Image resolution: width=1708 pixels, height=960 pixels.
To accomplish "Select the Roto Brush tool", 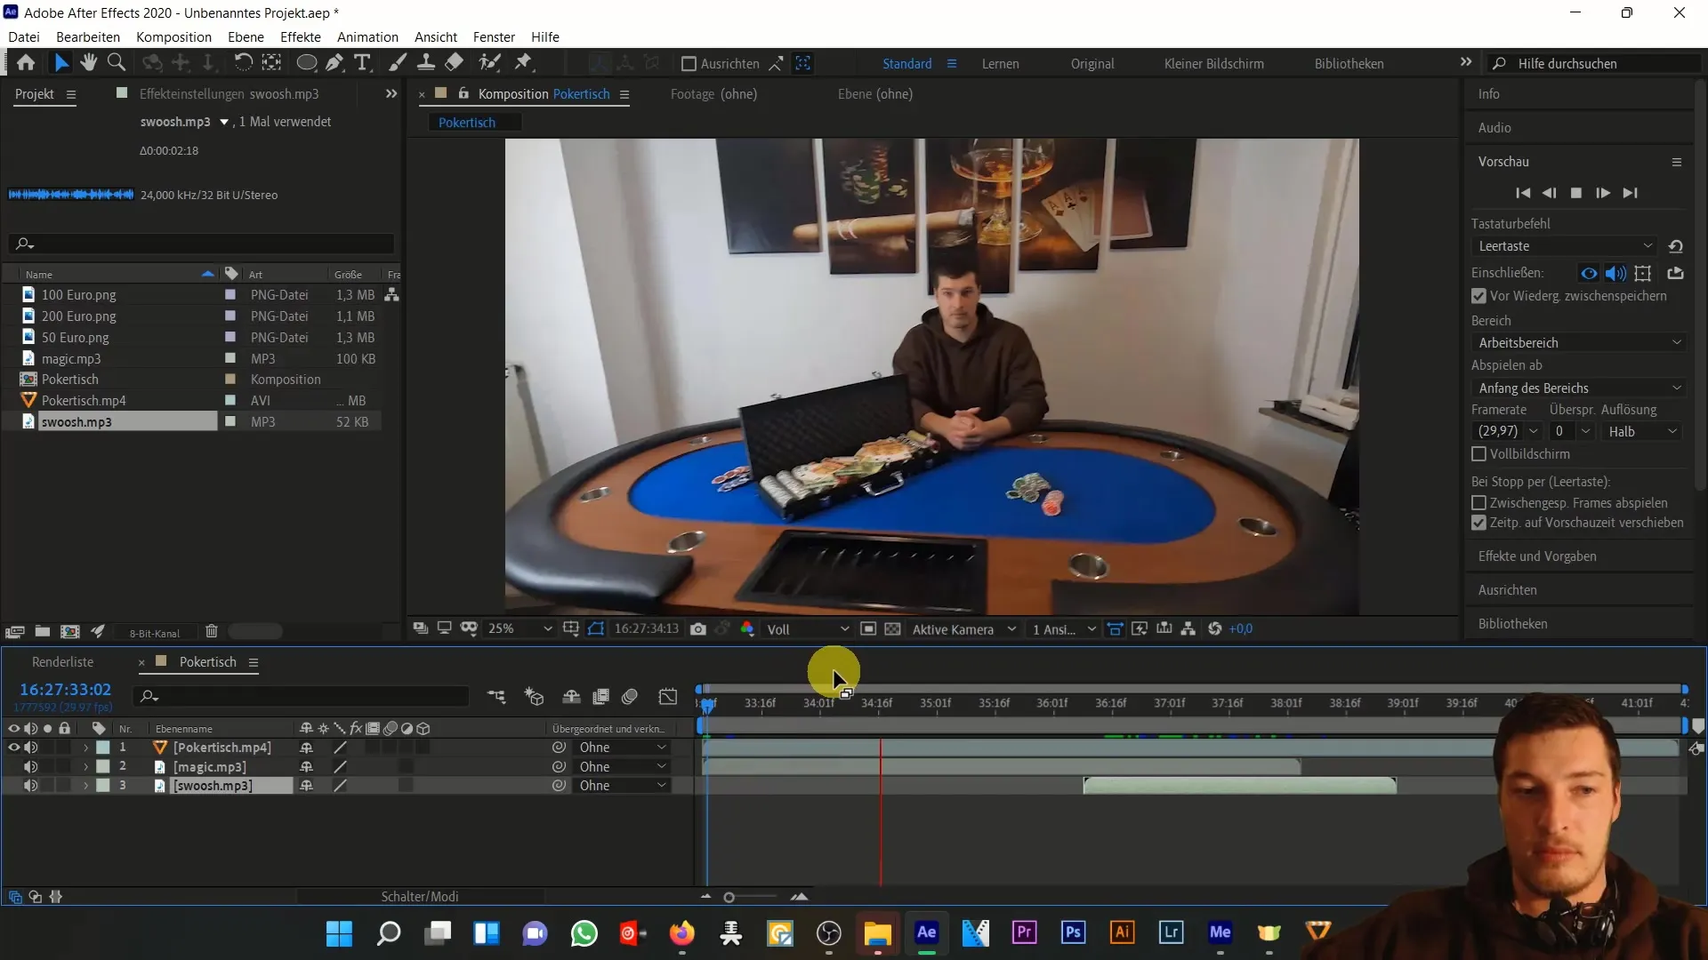I will pos(488,63).
